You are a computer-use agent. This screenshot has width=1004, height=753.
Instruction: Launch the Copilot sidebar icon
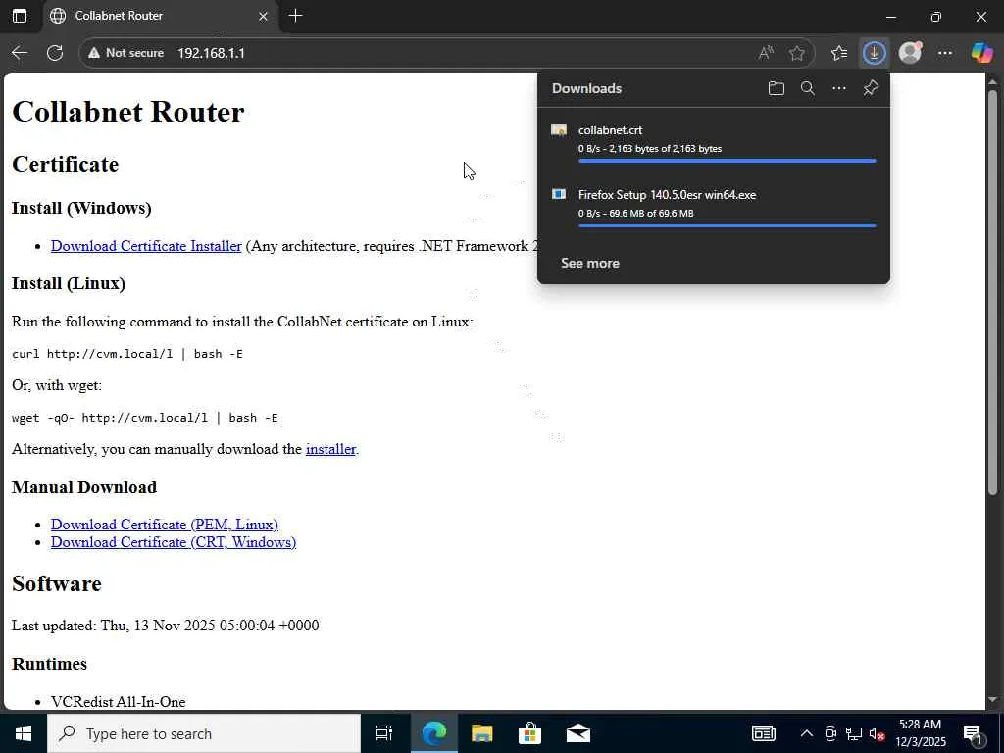[981, 53]
